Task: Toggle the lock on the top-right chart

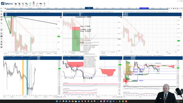Action: point(180,17)
